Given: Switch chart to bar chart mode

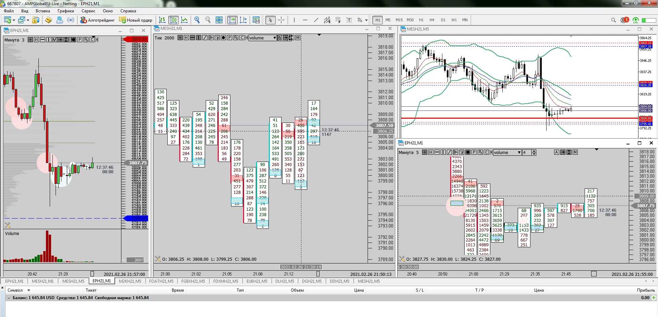Looking at the screenshot, I should pos(163,20).
